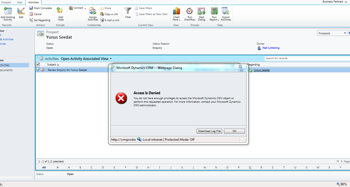Open the Connect dropdown
Screen dimensions: 350x187
tap(77, 8)
